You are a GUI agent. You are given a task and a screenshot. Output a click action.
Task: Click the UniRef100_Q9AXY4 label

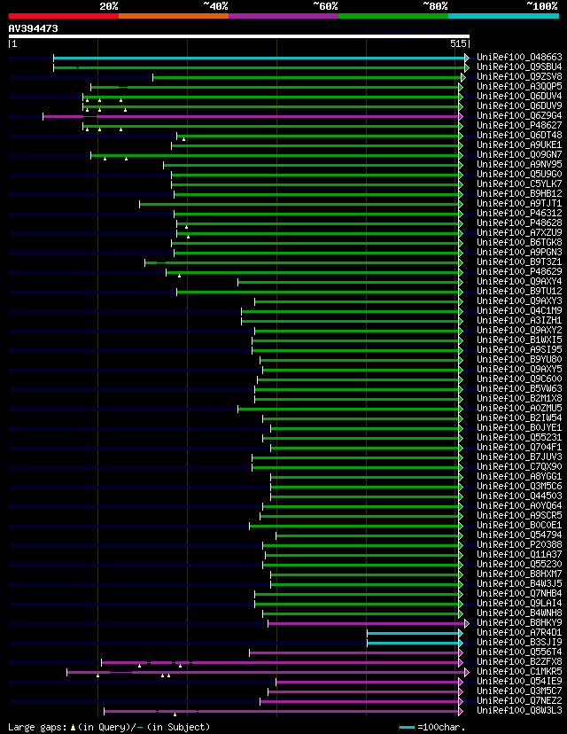[519, 281]
